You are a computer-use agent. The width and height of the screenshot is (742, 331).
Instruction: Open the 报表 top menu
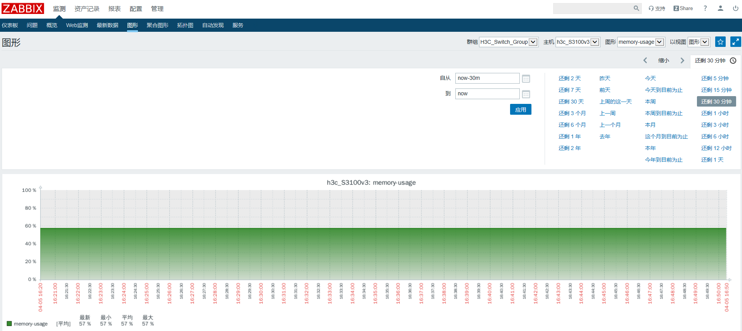click(115, 9)
